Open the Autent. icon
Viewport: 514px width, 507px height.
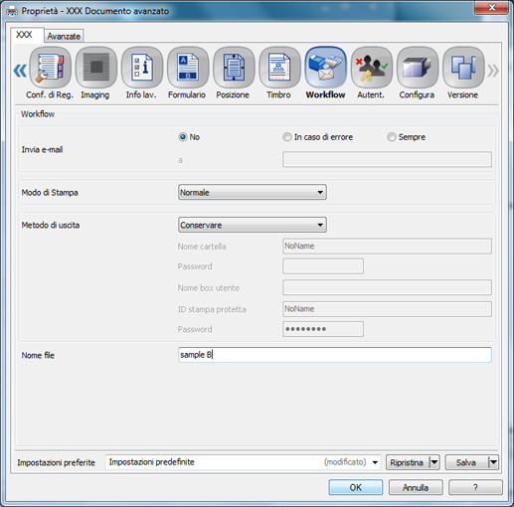[372, 68]
